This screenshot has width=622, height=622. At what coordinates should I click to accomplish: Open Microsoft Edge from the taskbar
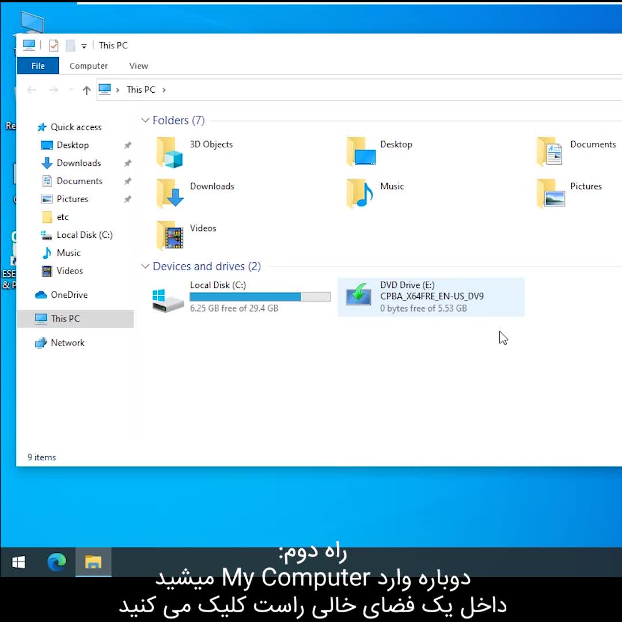tap(56, 562)
